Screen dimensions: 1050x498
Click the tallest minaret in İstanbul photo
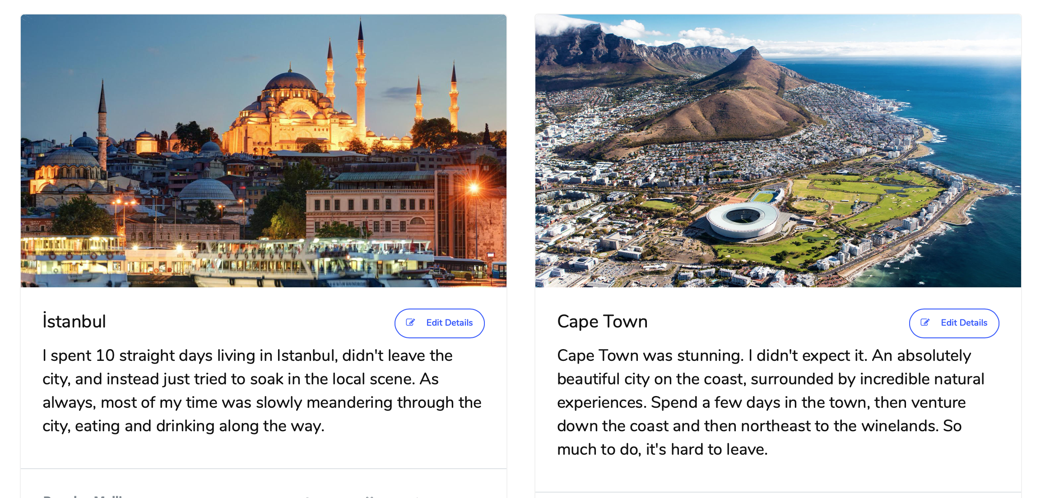[360, 72]
